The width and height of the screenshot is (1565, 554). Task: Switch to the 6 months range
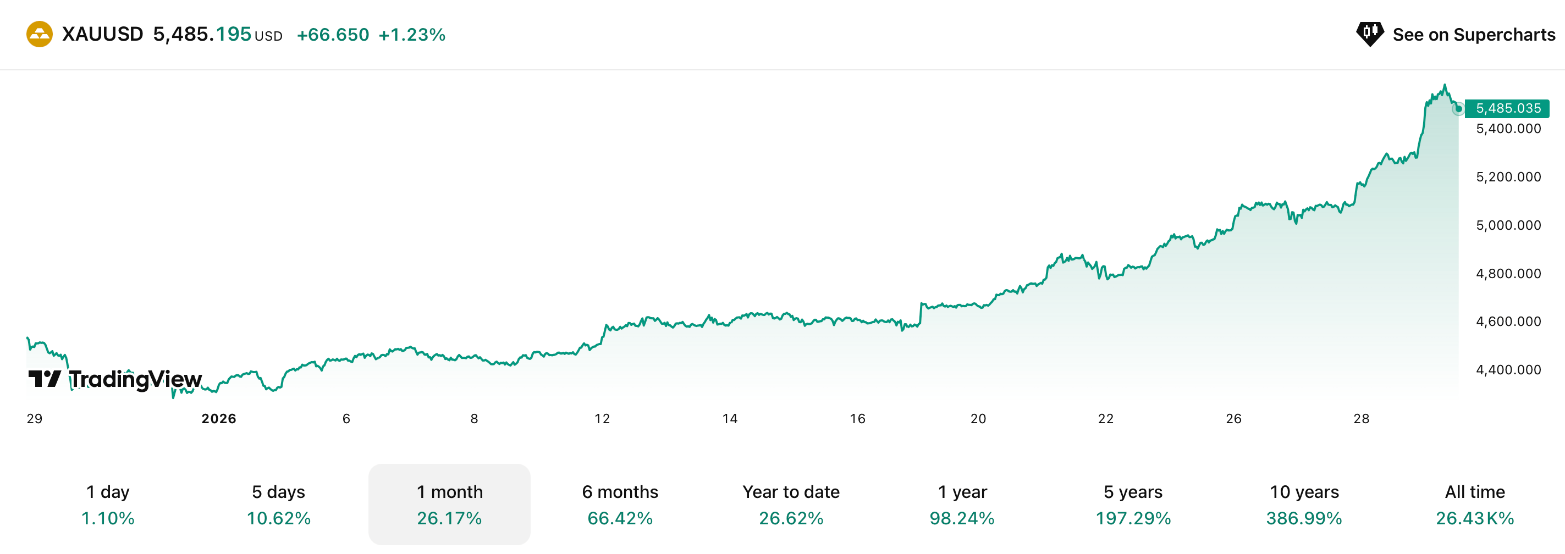[620, 504]
